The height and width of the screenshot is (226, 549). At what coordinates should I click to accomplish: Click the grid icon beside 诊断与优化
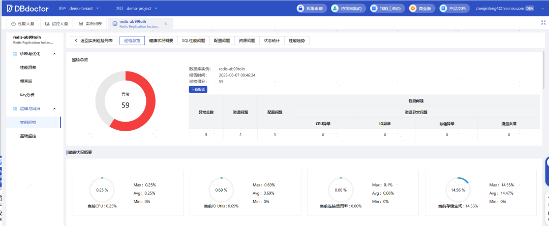coord(15,54)
